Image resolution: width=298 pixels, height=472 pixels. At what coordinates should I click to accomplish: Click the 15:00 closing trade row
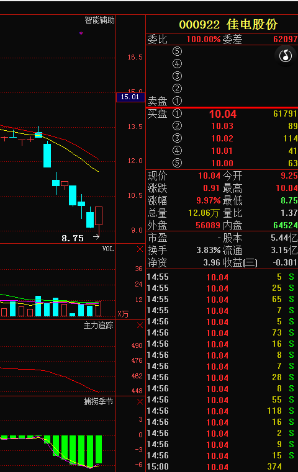pyautogui.click(x=222, y=466)
